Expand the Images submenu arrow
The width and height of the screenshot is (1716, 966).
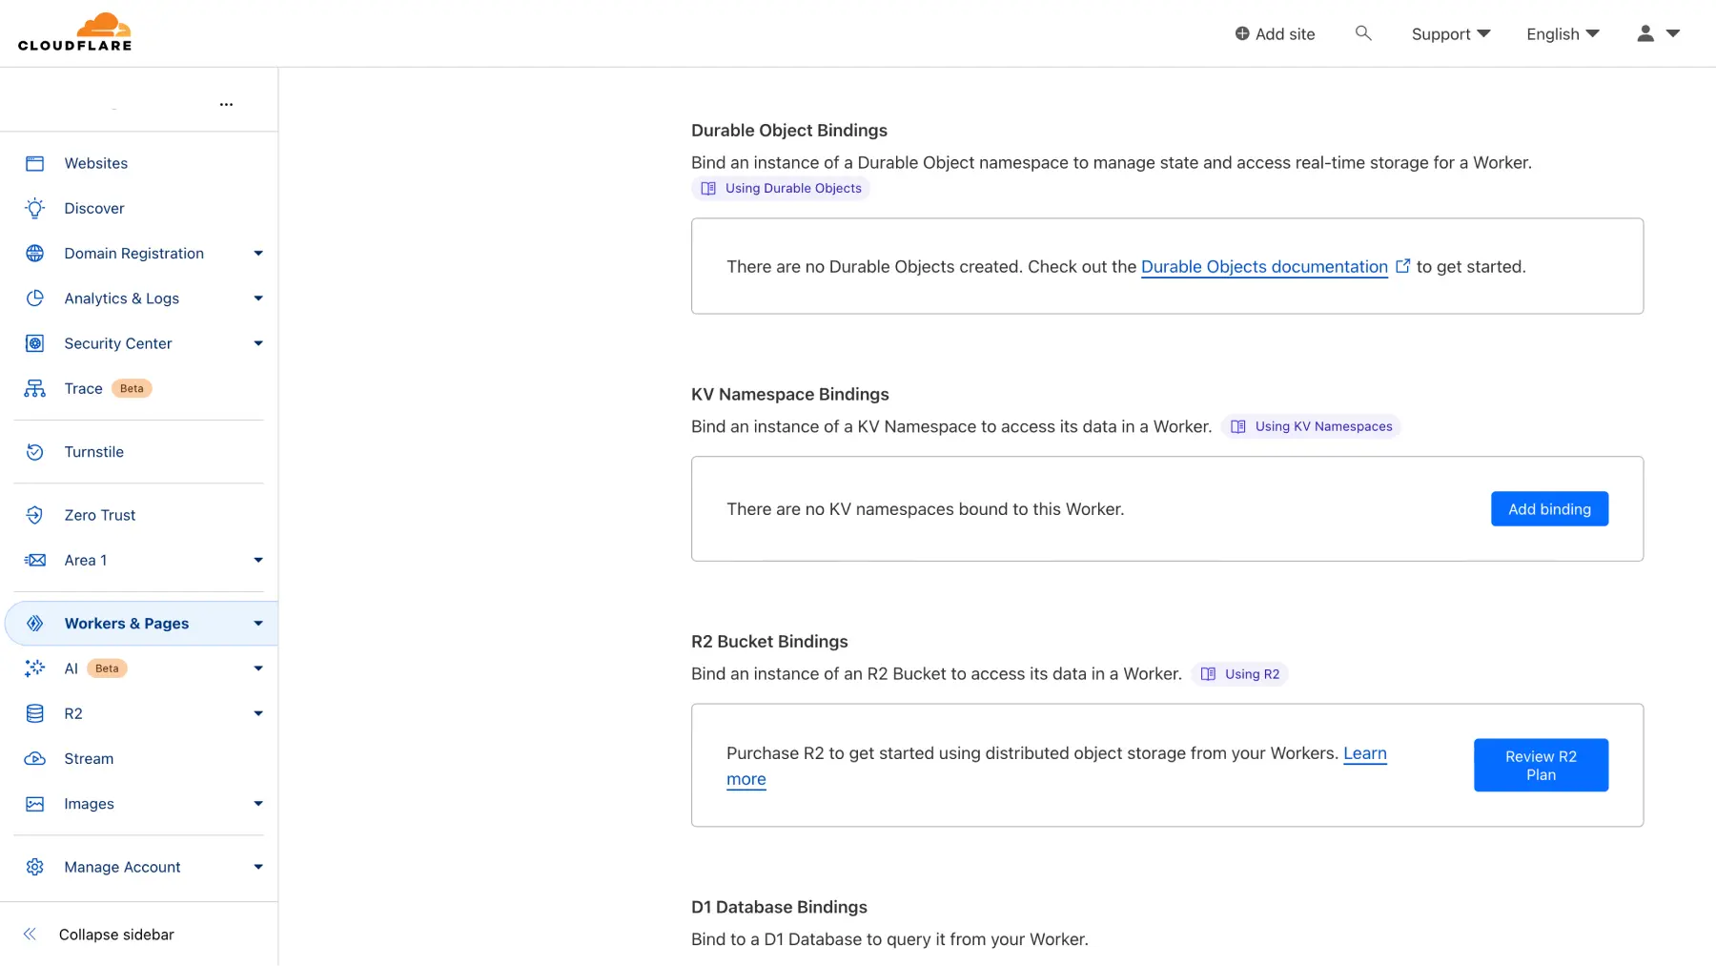[258, 804]
